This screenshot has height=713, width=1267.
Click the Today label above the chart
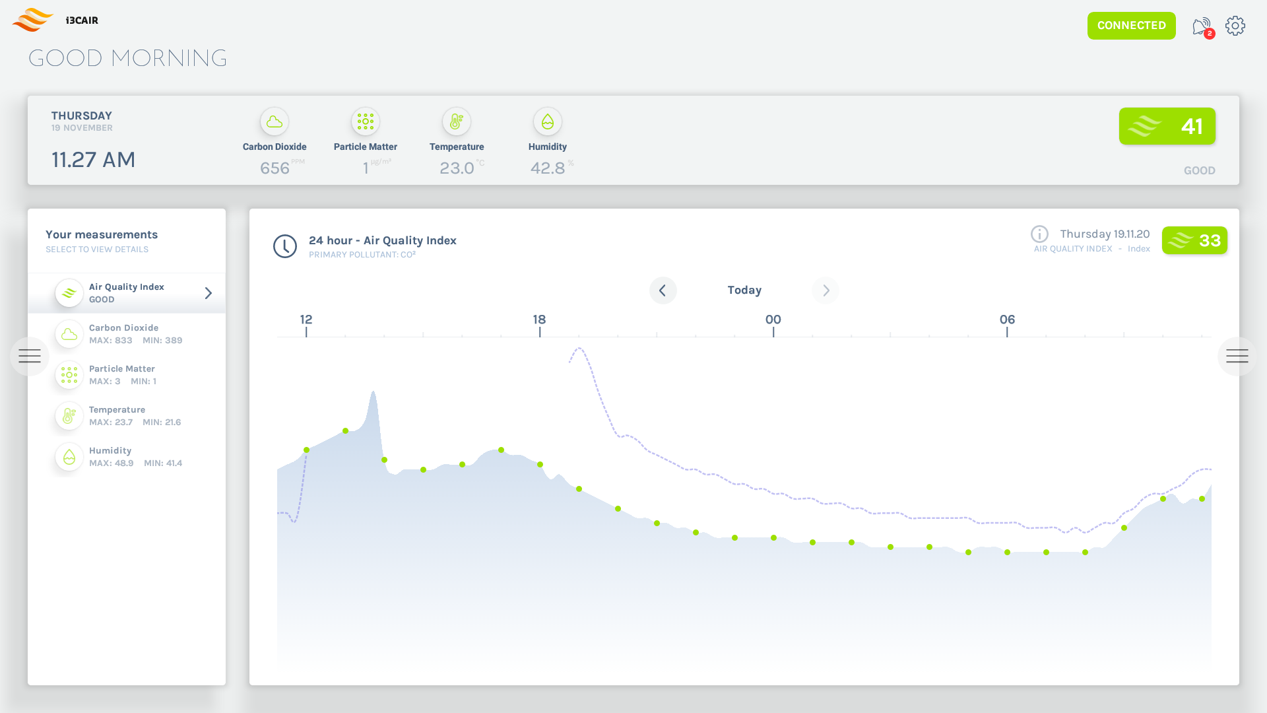[744, 290]
